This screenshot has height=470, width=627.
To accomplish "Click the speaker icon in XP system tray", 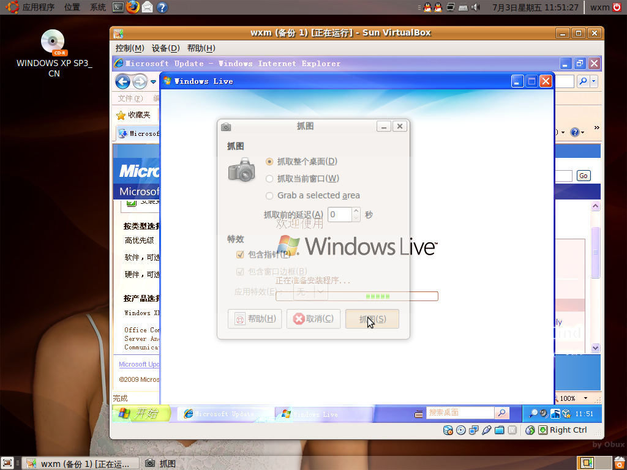I will point(544,414).
